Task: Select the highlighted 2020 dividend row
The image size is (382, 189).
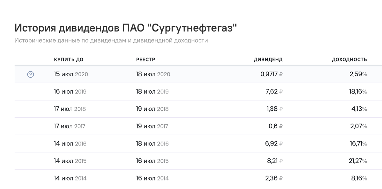Action: [191, 74]
